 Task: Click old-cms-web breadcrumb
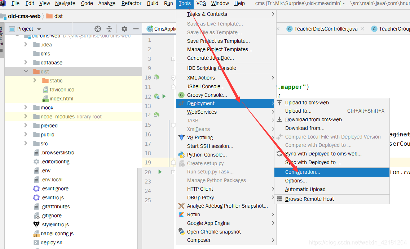pos(24,16)
